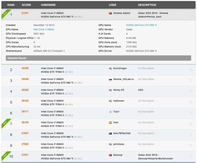Click the NEW ribbon on rank 10
197x163 pixels.
(5, 156)
